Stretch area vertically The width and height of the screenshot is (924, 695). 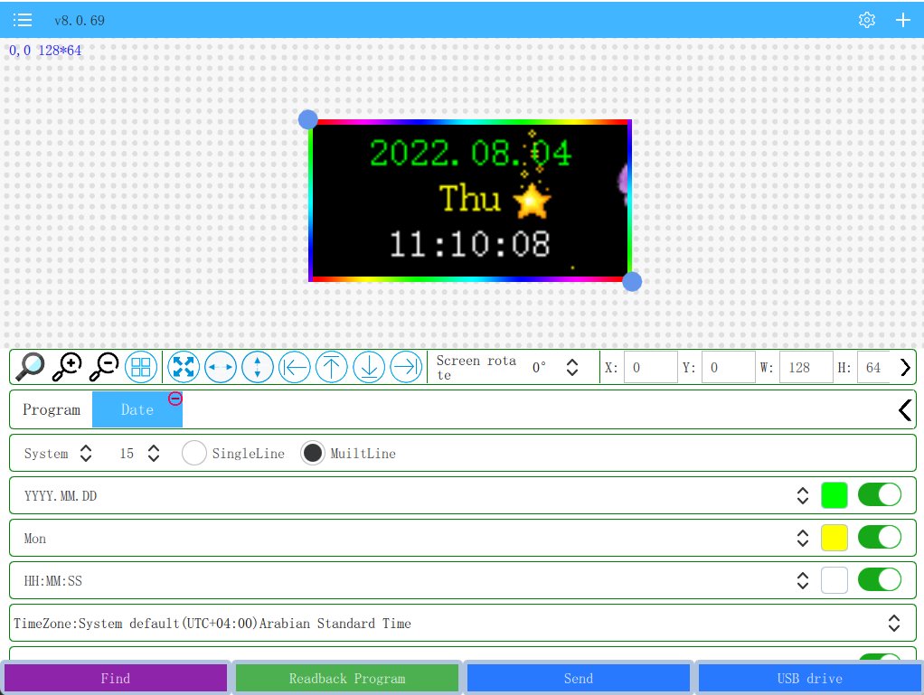(258, 367)
